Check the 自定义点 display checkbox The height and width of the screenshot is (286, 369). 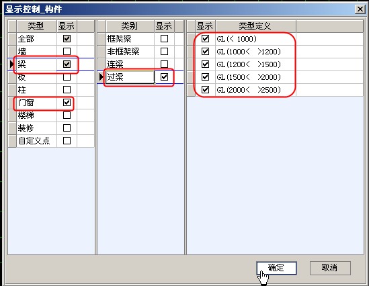pos(67,140)
